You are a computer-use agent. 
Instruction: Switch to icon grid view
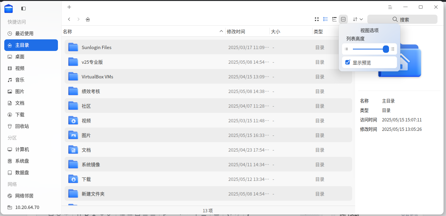point(317,19)
